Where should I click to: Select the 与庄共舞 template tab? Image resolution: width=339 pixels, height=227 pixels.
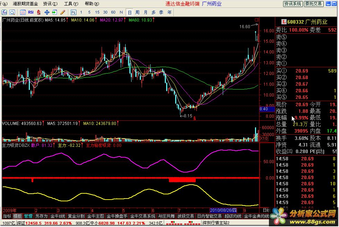[166, 216]
